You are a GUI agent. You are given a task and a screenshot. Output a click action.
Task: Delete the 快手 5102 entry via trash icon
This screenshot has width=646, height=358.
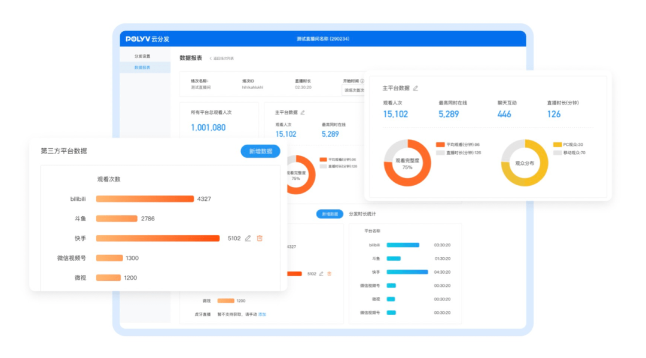tap(261, 238)
